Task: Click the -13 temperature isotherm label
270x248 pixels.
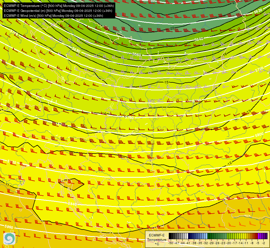Action: pyautogui.click(x=248, y=112)
